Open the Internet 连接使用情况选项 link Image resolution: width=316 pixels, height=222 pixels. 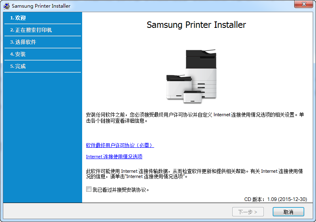[x=114, y=157]
